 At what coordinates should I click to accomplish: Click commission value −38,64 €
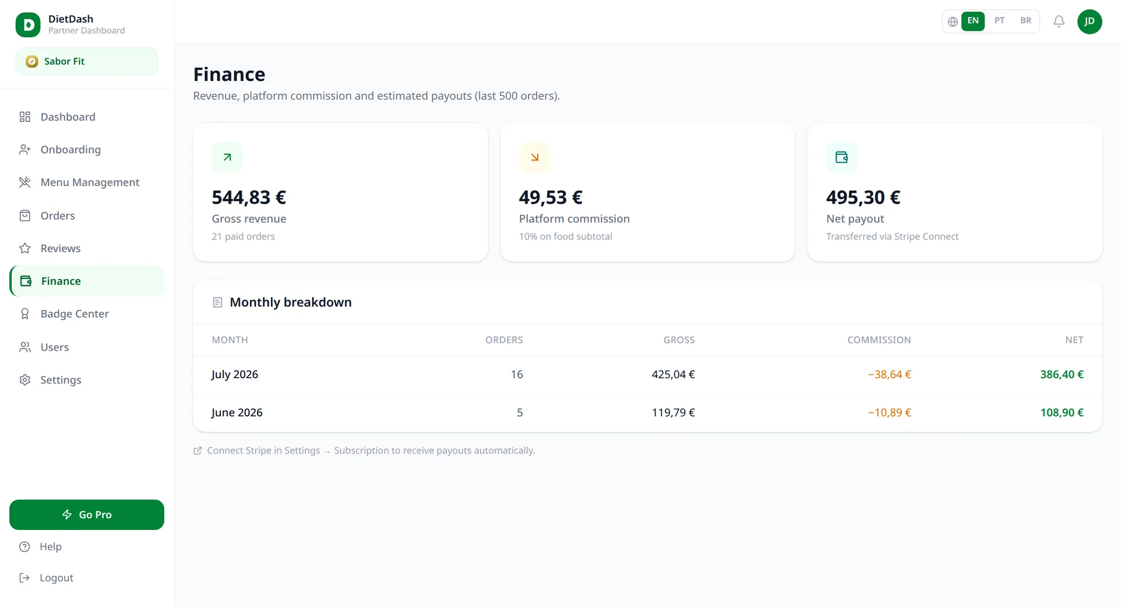coord(889,374)
